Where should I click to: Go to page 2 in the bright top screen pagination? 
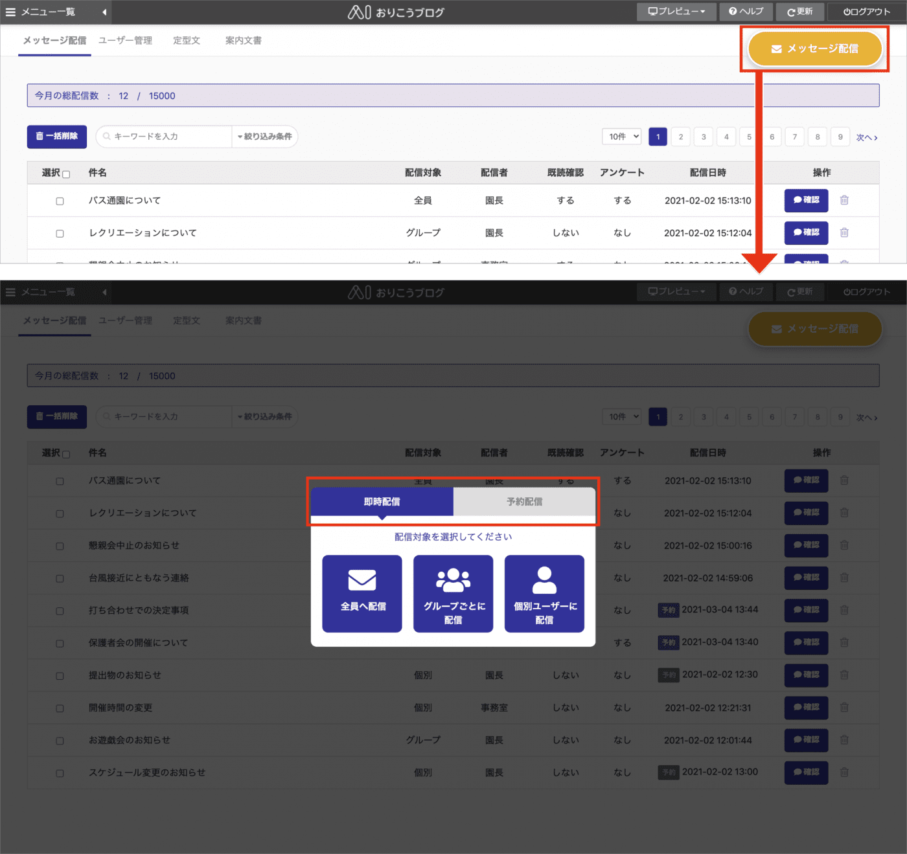681,137
